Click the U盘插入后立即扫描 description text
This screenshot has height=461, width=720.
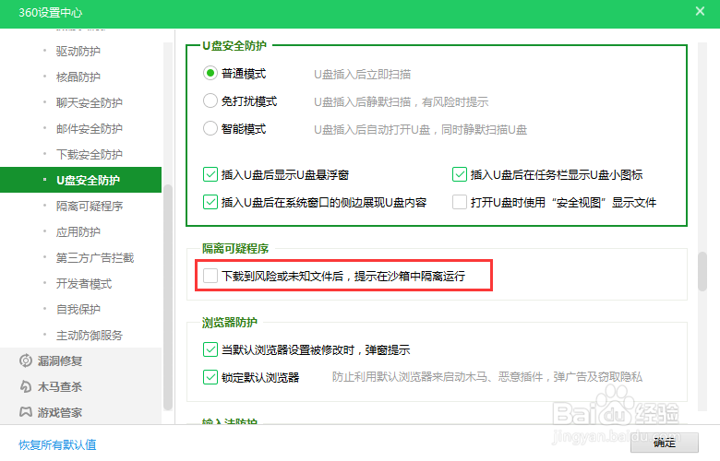362,75
